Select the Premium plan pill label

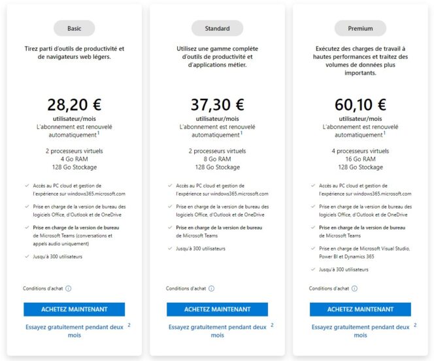click(x=360, y=28)
